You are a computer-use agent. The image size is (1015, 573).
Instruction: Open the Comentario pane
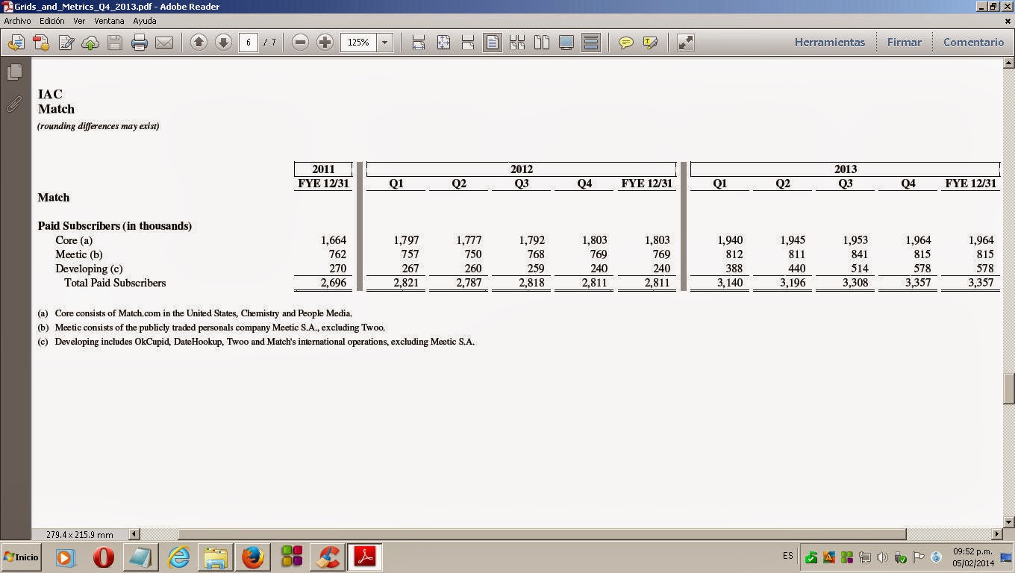973,43
